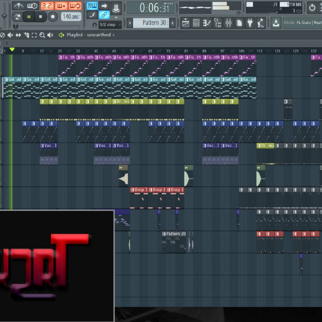Toggle the countdown before recording button
The image size is (322, 322).
[x=47, y=6]
